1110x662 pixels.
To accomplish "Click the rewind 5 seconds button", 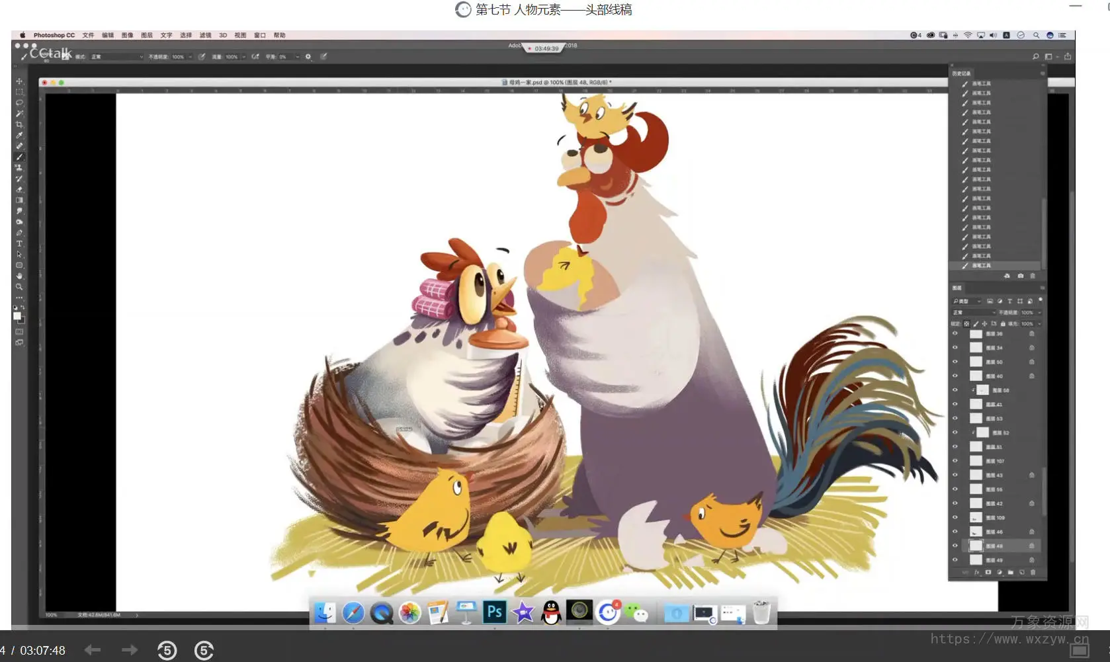I will (x=167, y=651).
